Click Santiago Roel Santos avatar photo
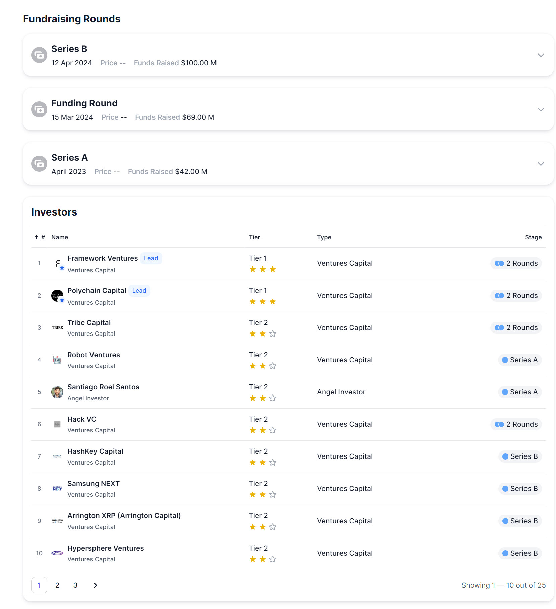556x609 pixels. (x=57, y=392)
